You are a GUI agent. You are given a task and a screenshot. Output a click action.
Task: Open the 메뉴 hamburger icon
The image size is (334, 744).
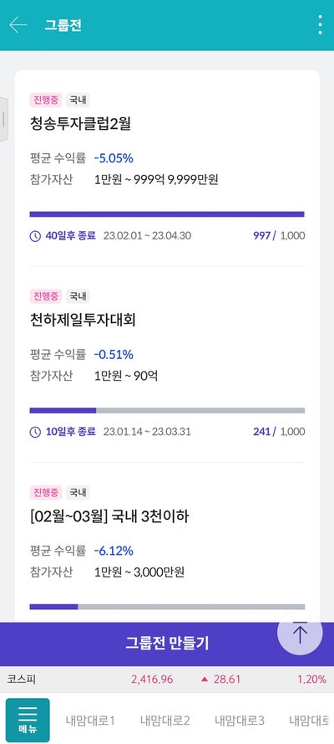pyautogui.click(x=28, y=721)
